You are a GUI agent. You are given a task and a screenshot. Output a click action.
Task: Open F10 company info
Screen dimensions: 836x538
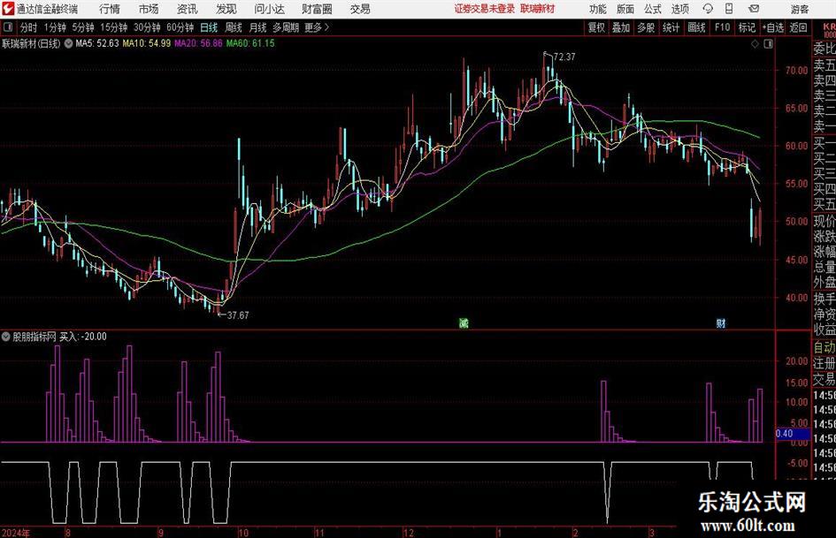point(722,27)
